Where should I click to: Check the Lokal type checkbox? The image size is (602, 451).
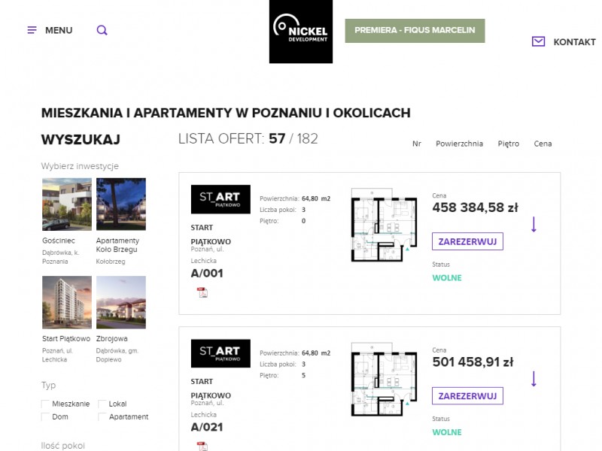pyautogui.click(x=103, y=404)
